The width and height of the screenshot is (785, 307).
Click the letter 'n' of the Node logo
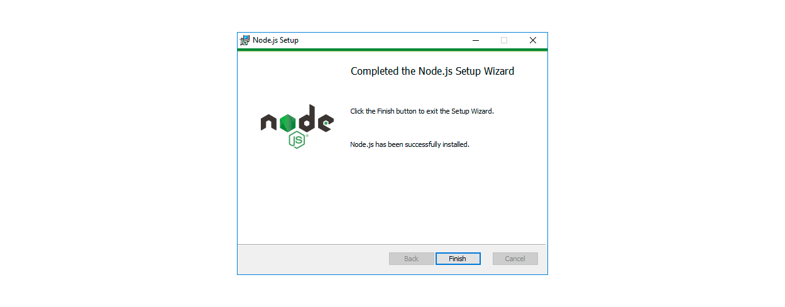click(x=268, y=123)
